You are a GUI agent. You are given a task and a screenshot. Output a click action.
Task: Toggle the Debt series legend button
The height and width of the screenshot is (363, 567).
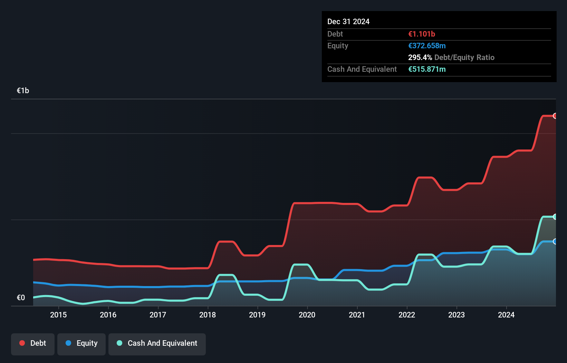click(x=33, y=344)
